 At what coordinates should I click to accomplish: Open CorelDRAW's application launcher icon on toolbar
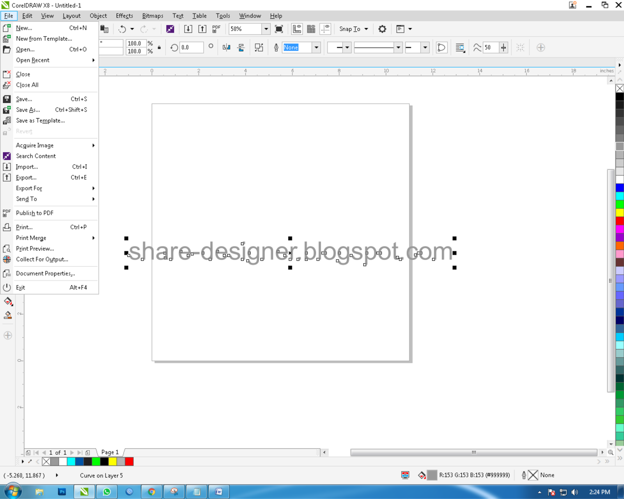[x=170, y=28]
